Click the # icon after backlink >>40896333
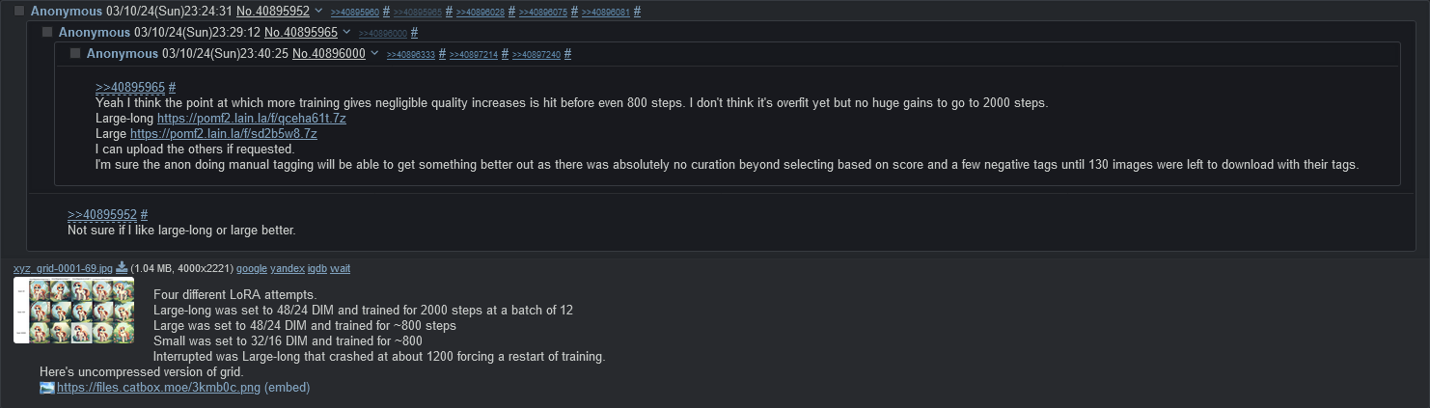Image resolution: width=1430 pixels, height=408 pixels. point(442,54)
